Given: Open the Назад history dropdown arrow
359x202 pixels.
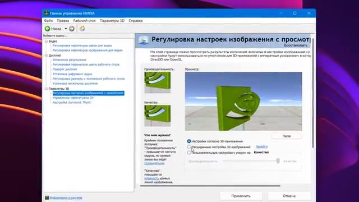Looking at the screenshot, I should [66, 29].
